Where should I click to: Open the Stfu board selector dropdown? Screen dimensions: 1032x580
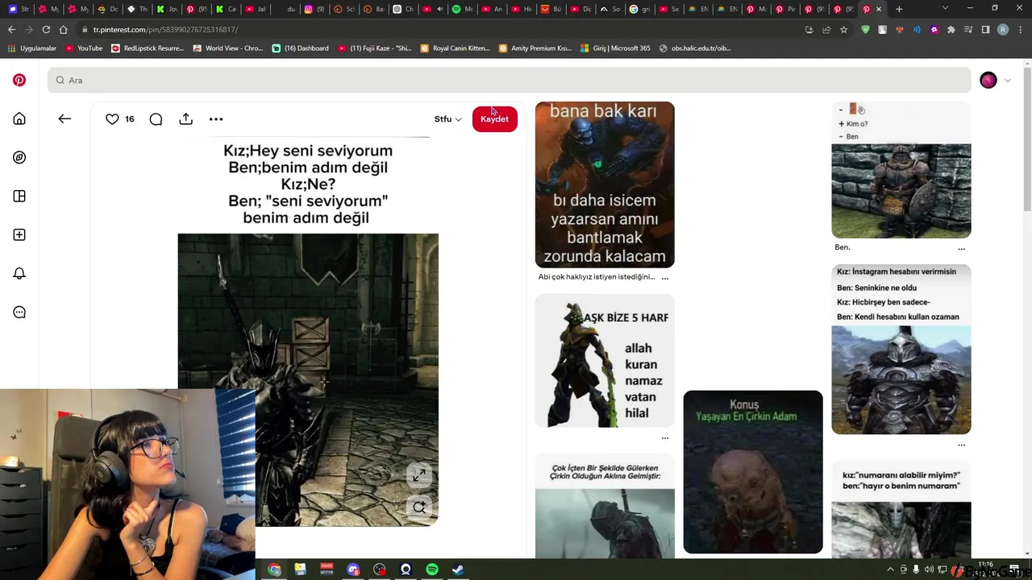(448, 119)
